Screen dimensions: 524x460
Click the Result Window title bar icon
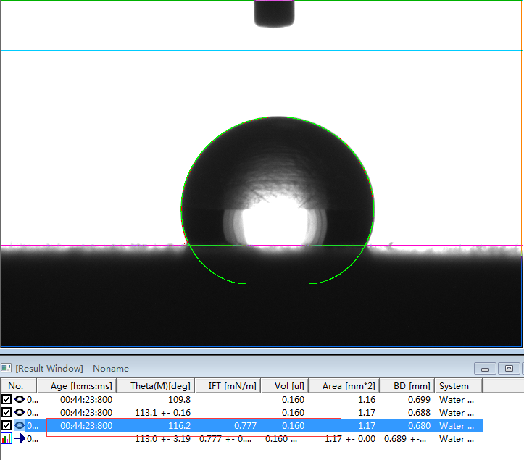pos(7,369)
